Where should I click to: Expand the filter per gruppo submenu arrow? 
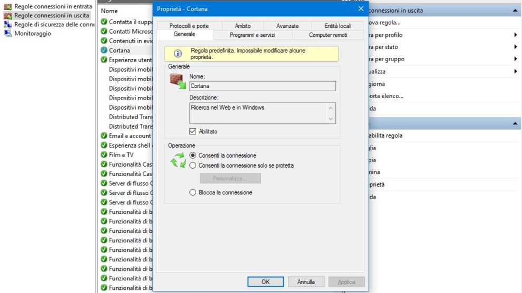click(515, 59)
